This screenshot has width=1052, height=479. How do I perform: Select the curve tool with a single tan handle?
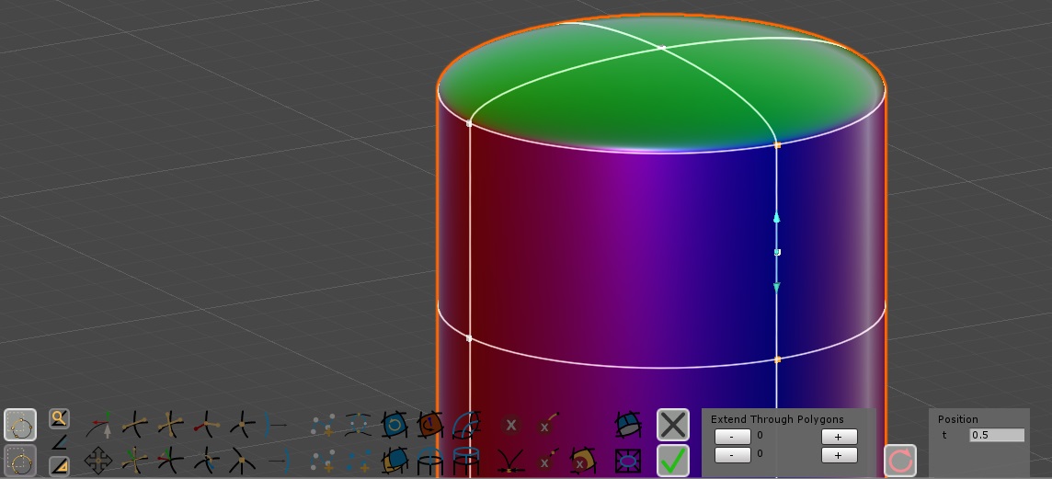pos(135,425)
